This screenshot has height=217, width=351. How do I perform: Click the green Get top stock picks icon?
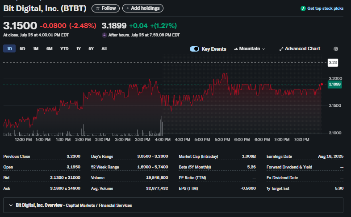click(303, 8)
